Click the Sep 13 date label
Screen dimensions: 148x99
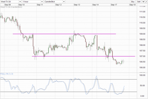point(77,5)
